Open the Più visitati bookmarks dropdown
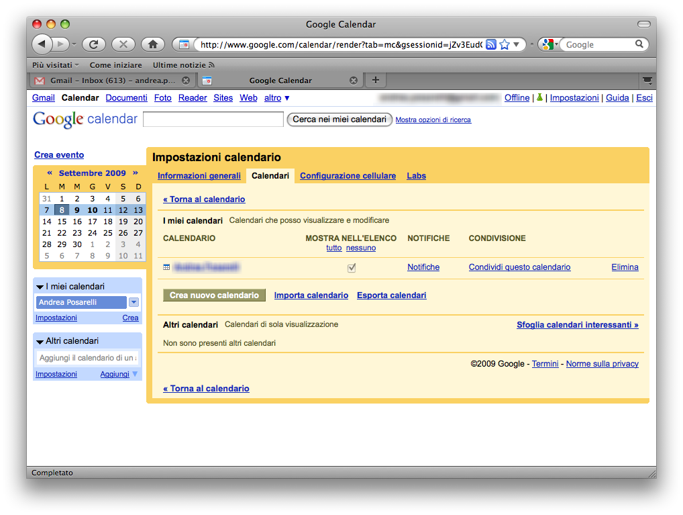 [55, 65]
